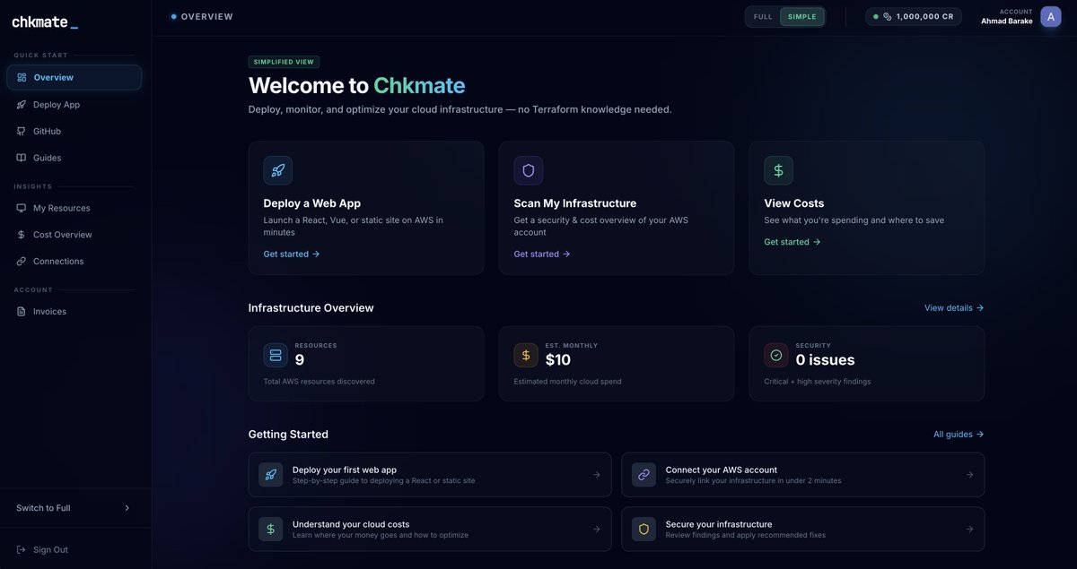This screenshot has width=1077, height=569.
Task: Open Connections in the sidebar
Action: pyautogui.click(x=74, y=261)
